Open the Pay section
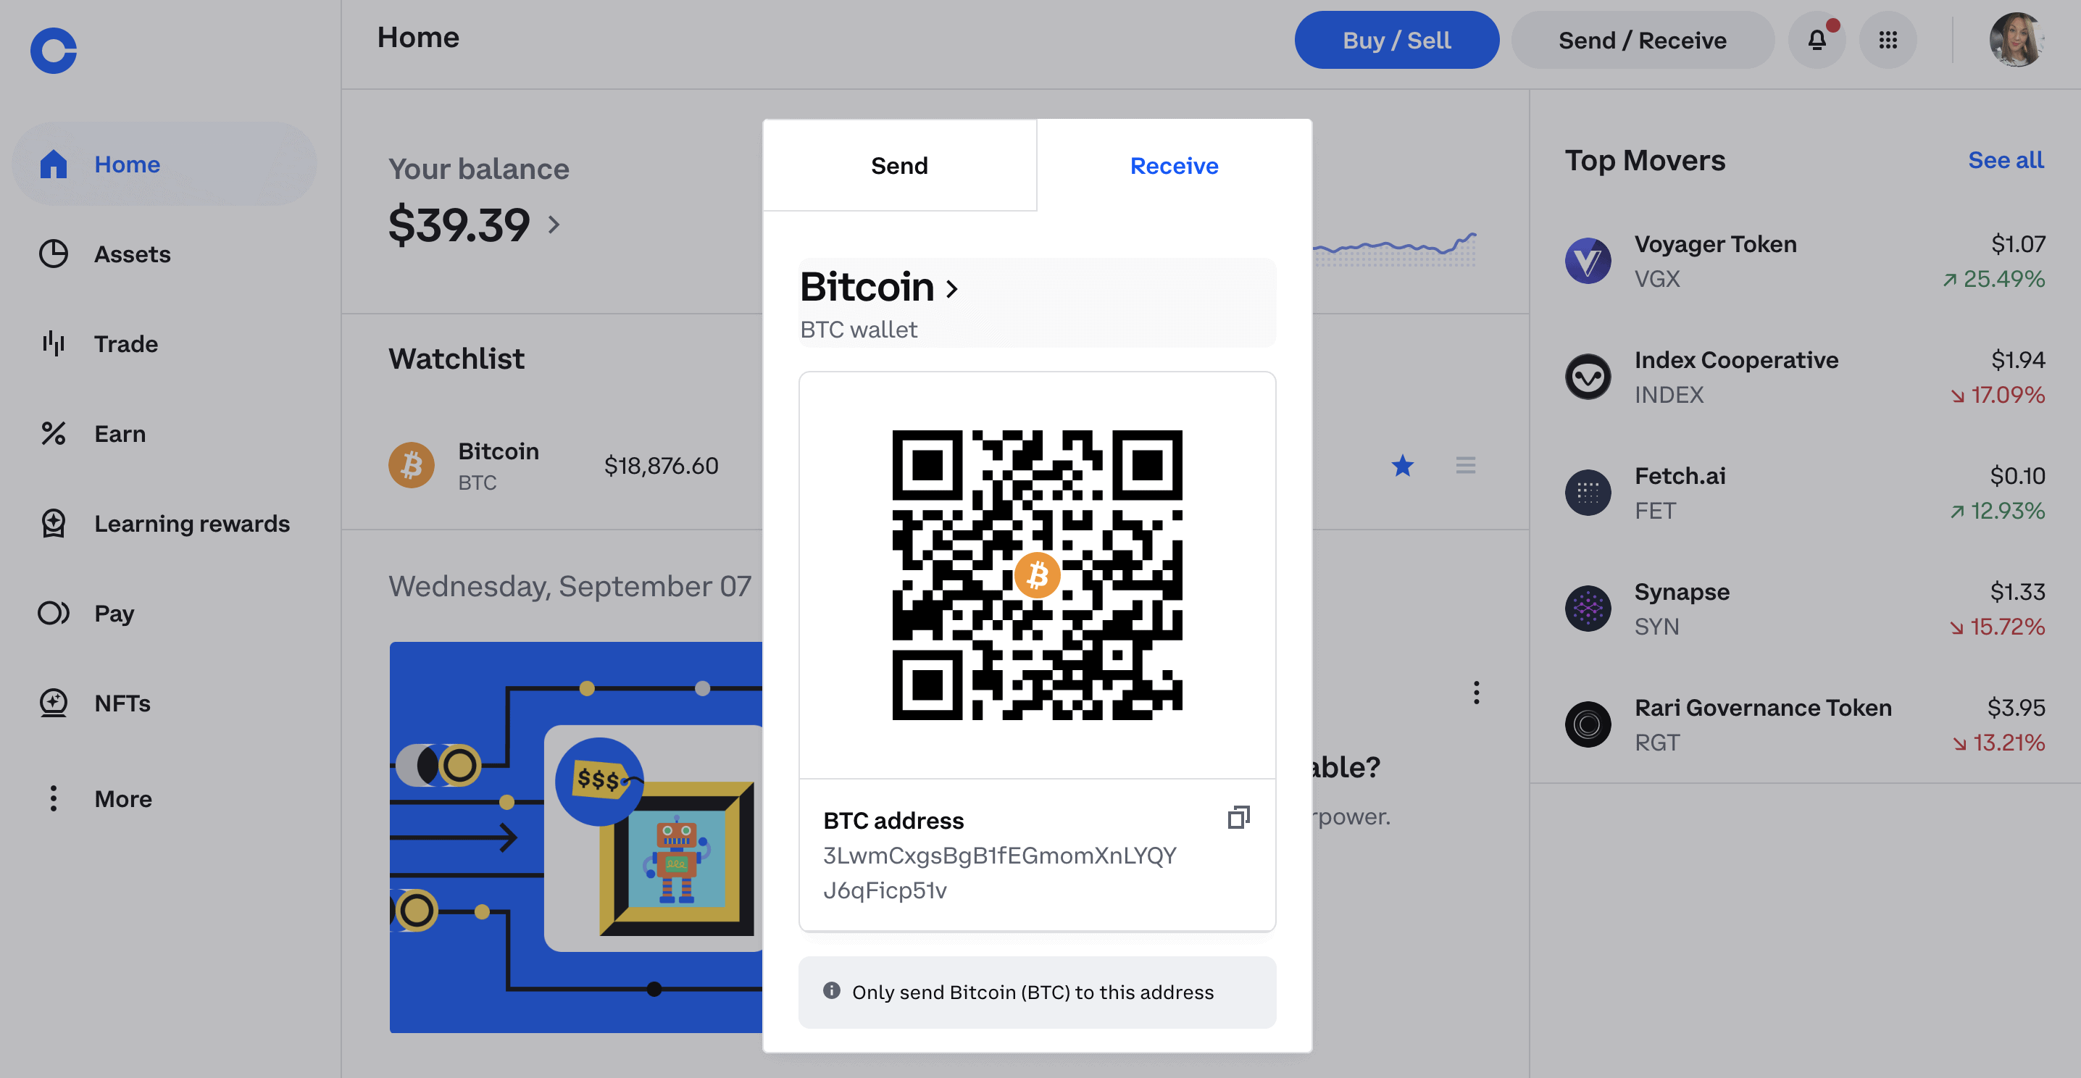The width and height of the screenshot is (2081, 1078). click(x=114, y=612)
